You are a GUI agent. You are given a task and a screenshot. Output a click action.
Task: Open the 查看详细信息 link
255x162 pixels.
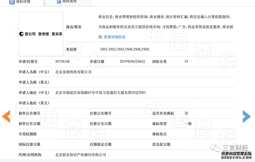tap(115, 37)
